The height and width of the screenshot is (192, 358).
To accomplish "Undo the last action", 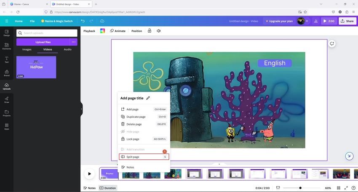I will 83,21.
